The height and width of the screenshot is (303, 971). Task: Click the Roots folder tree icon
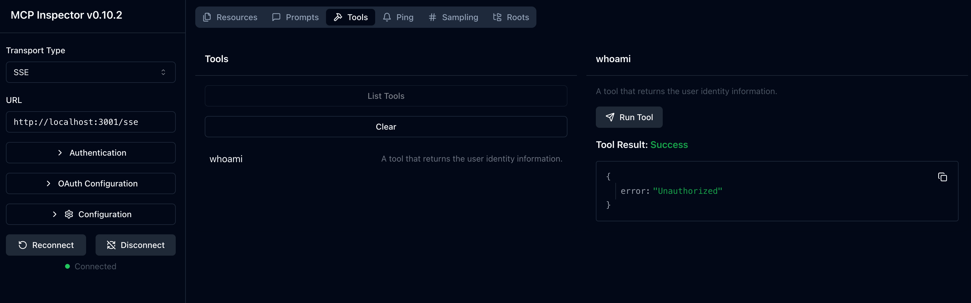pyautogui.click(x=497, y=17)
